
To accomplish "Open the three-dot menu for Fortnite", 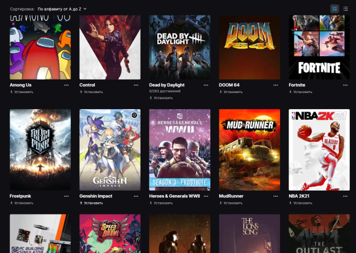I will 345,85.
